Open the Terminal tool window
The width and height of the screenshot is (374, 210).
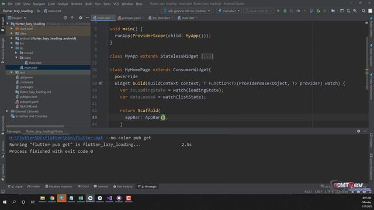tap(101, 187)
